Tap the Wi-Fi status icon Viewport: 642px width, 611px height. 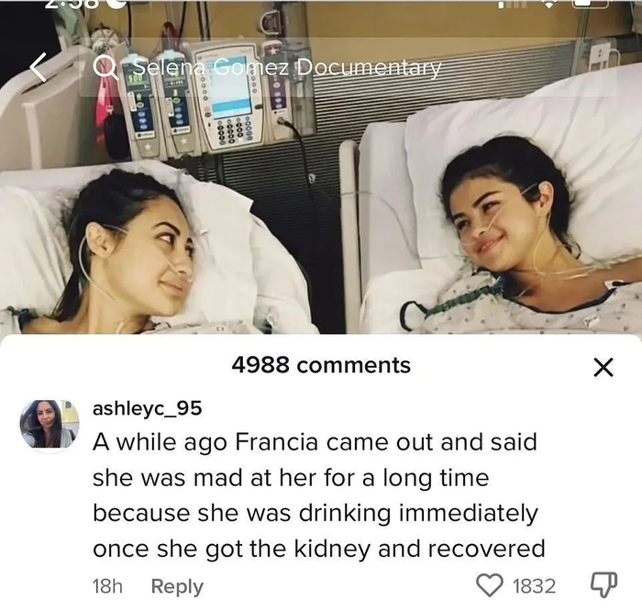[549, 4]
